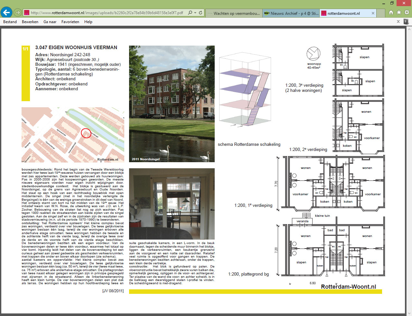Click the 'Aannemer: onbekend' line
This screenshot has height=316, width=412.
(57, 89)
